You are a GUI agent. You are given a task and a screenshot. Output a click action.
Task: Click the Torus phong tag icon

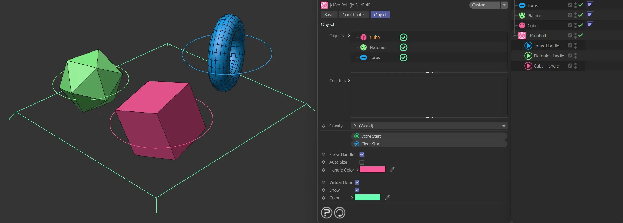pos(590,5)
